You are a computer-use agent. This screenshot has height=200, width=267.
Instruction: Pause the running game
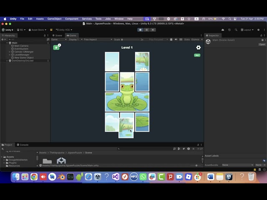(x=146, y=30)
